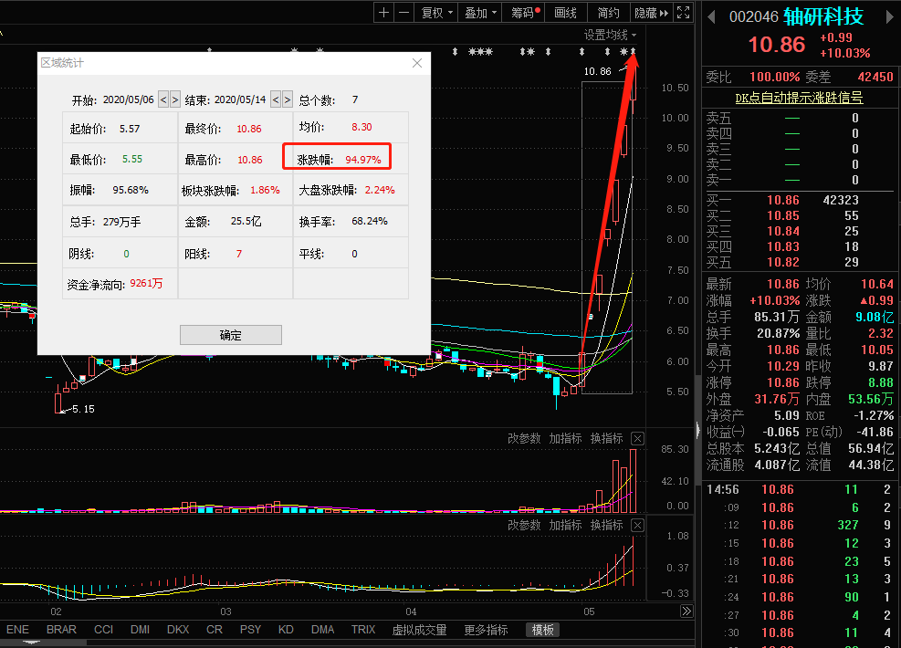Close the MACD indicator sub-panel
Screen dimensions: 901x648
click(x=637, y=526)
